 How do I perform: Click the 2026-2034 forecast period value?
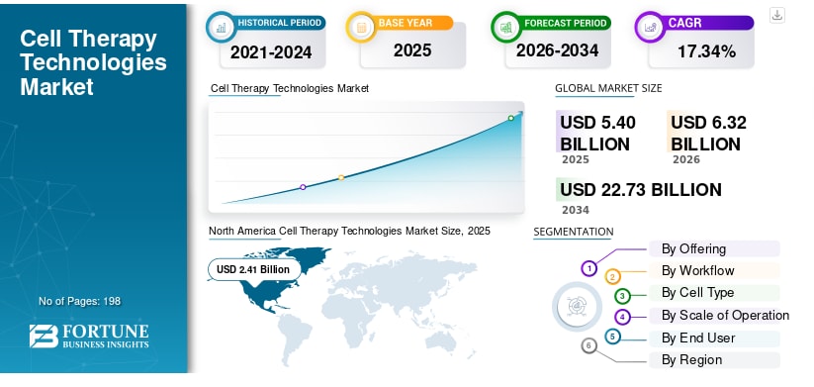[557, 50]
